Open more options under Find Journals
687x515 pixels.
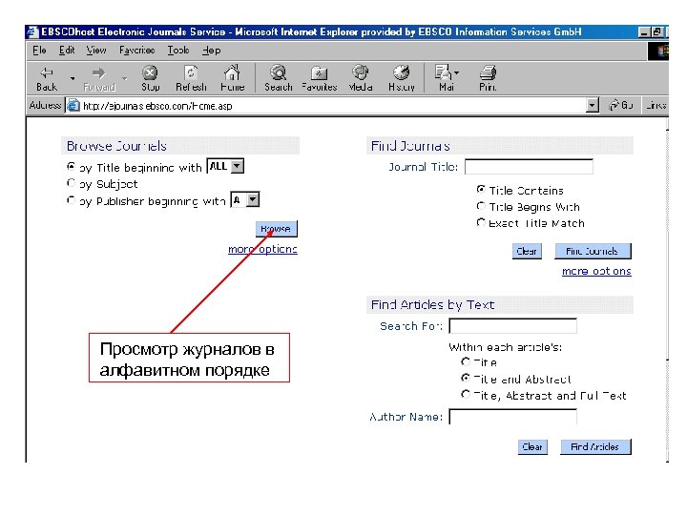pos(596,271)
